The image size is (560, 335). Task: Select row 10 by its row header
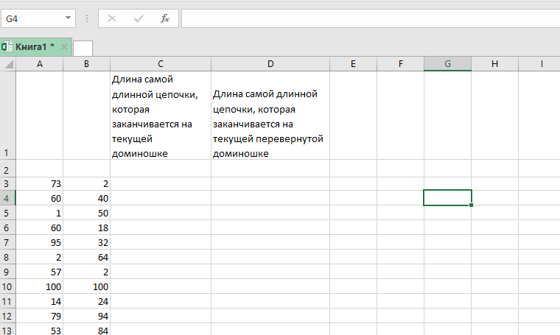click(7, 286)
